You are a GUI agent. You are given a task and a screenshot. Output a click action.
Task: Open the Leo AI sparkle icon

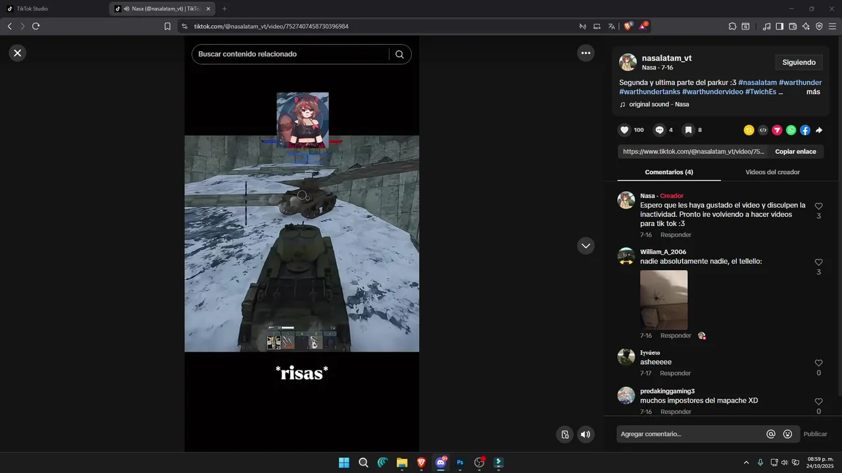point(806,26)
